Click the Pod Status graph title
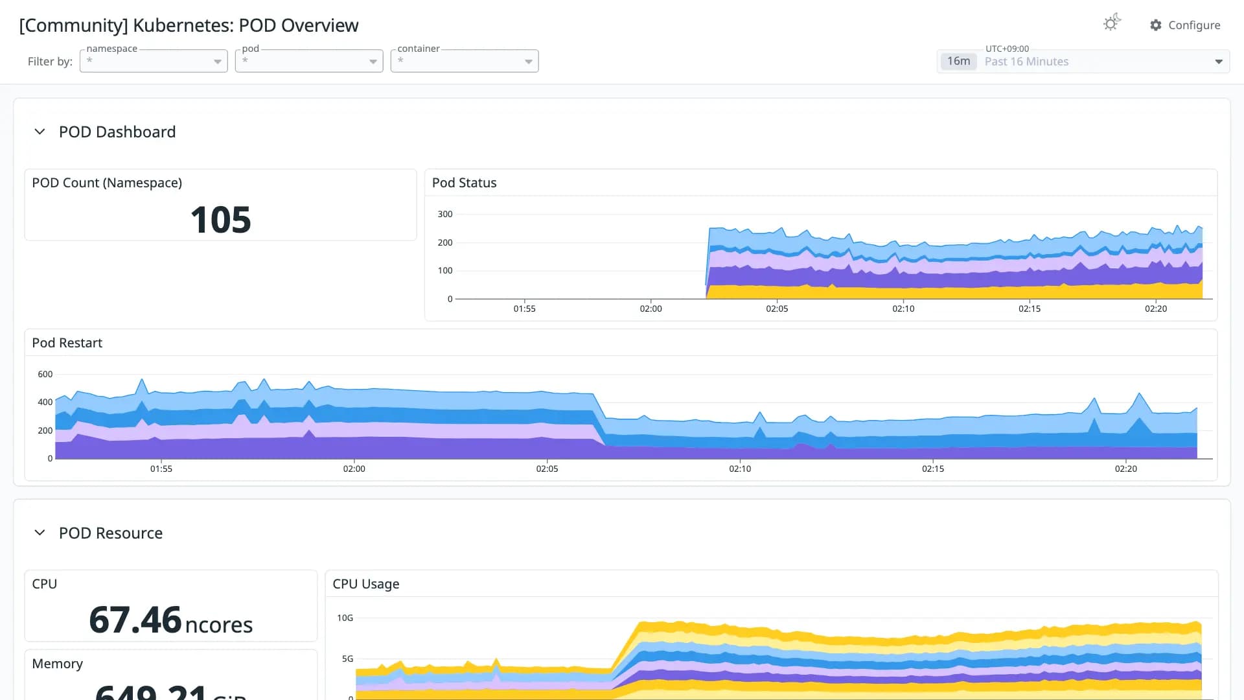 pos(464,183)
